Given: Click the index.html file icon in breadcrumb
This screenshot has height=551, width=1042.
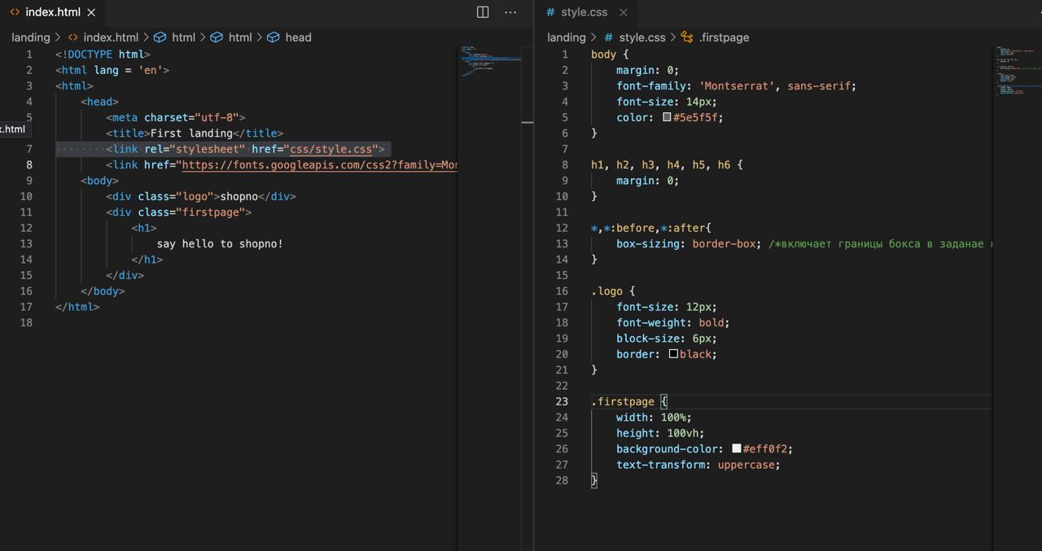Looking at the screenshot, I should [x=73, y=37].
